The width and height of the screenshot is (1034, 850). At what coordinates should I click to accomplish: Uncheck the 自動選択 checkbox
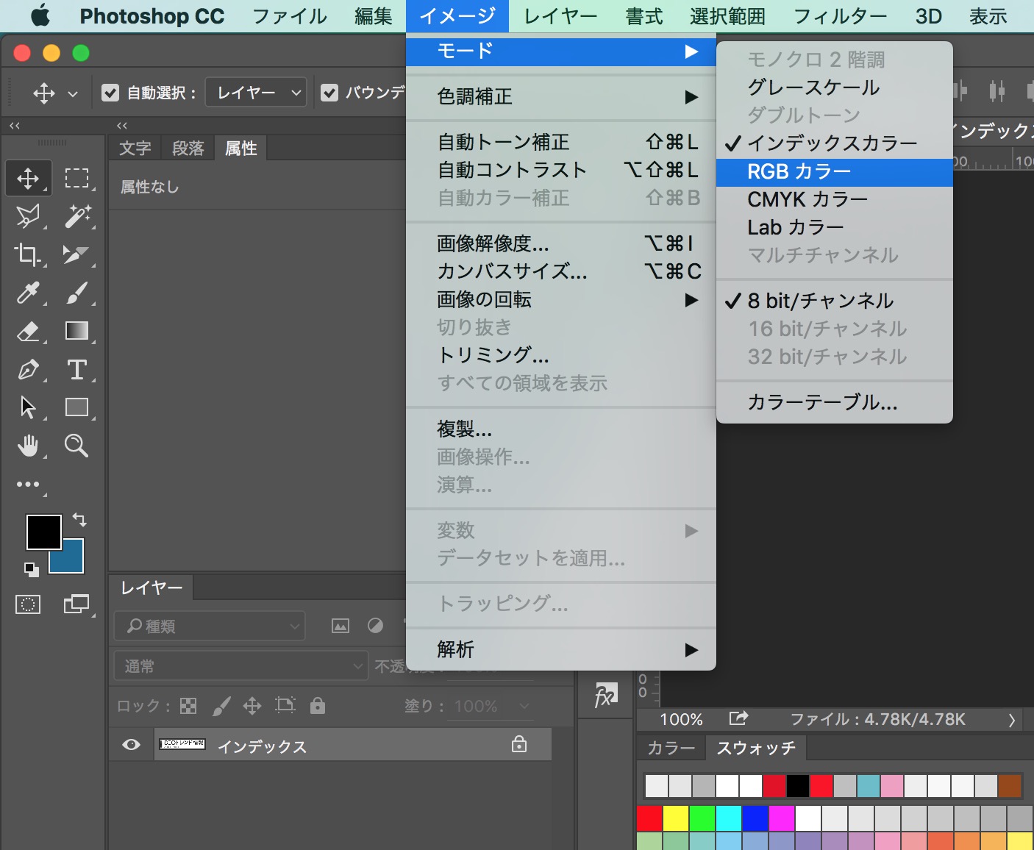pos(110,93)
